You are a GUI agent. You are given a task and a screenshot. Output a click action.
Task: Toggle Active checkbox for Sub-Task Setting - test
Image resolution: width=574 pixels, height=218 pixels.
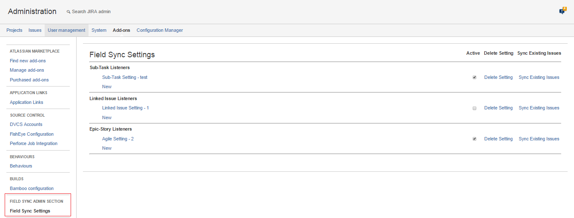(x=474, y=78)
